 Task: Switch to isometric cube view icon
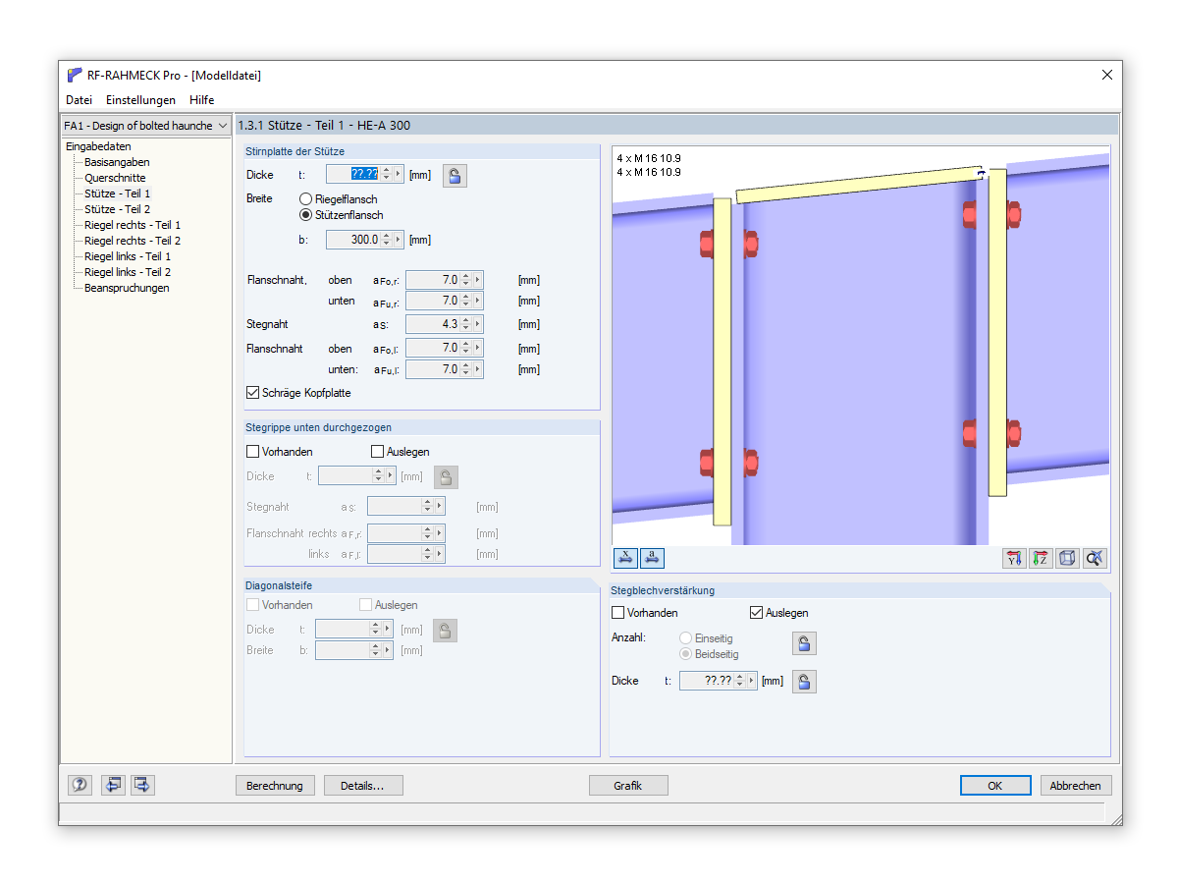[x=1067, y=558]
